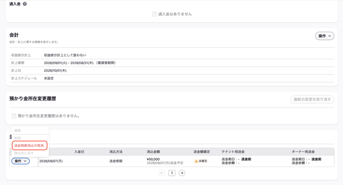
Task: Click the 最新の変更を取り消す button
Action: click(312, 99)
